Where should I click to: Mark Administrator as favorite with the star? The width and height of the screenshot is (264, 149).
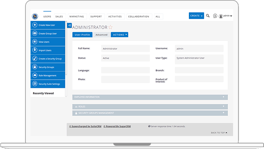pos(110,27)
